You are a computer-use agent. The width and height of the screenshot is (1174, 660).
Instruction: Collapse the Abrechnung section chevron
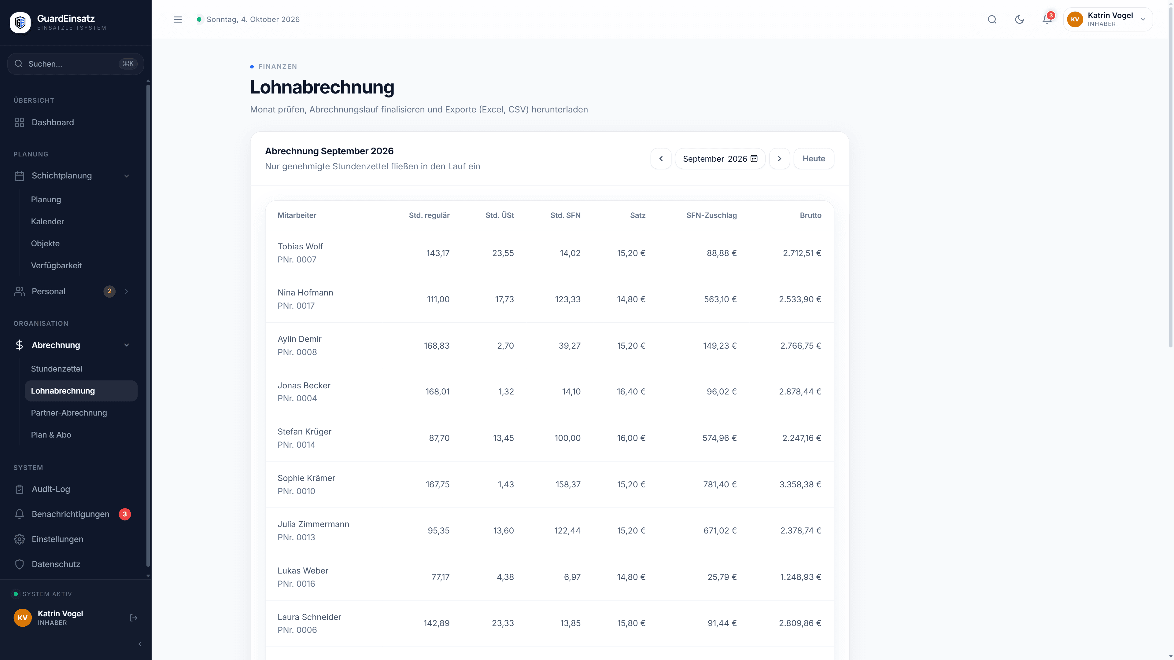pyautogui.click(x=127, y=345)
